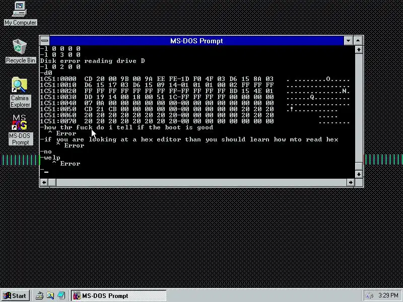This screenshot has width=403, height=302.
Task: Minimize the MS-DOS Prompt window
Action: tap(348, 41)
